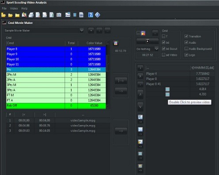The height and width of the screenshot is (175, 219).
Task: Select the 'Reb Off' green row
Action: pos(56,106)
